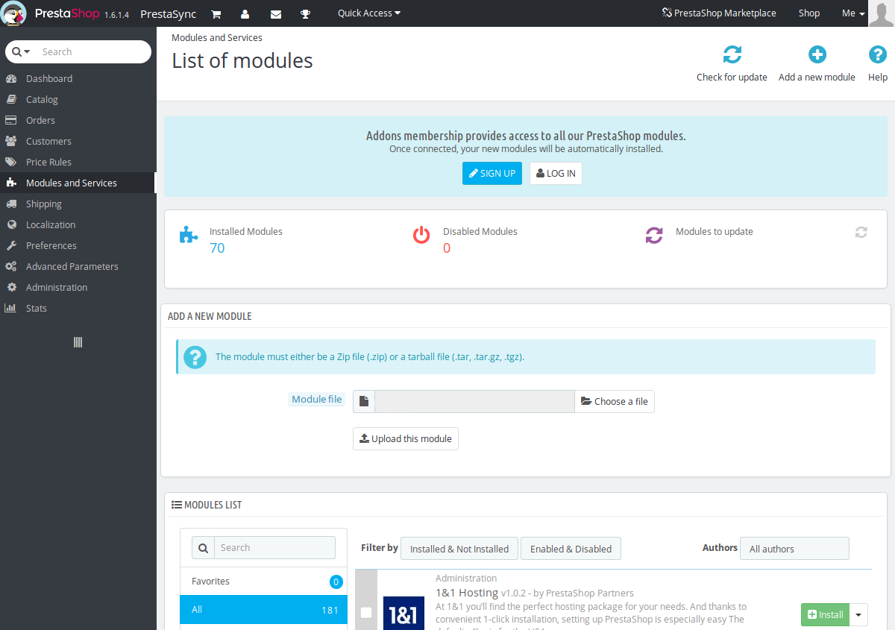Image resolution: width=895 pixels, height=630 pixels.
Task: Open the PrestaShop Marketplace link
Action: [719, 13]
